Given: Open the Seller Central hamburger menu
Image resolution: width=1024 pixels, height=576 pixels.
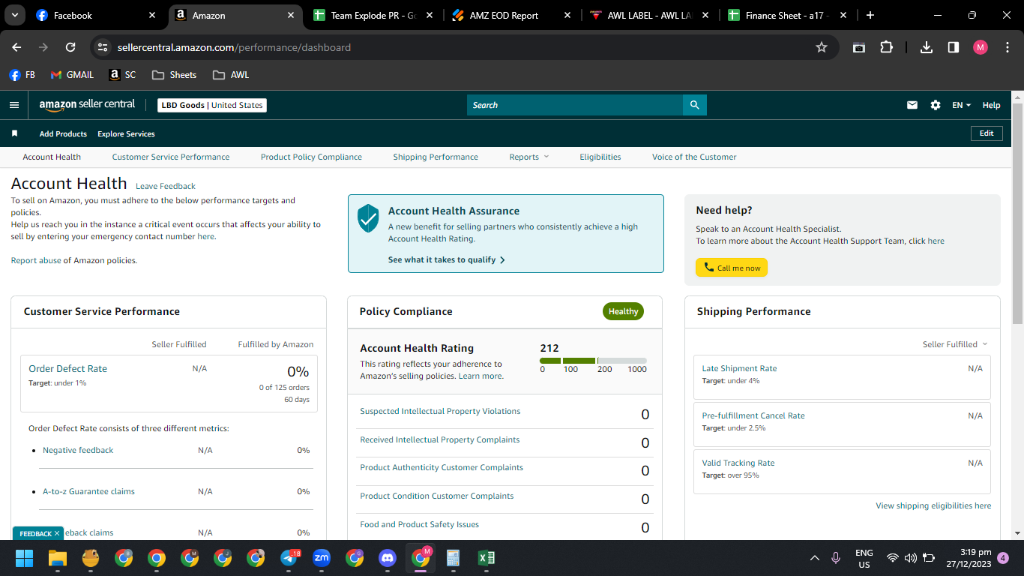Looking at the screenshot, I should tap(14, 105).
